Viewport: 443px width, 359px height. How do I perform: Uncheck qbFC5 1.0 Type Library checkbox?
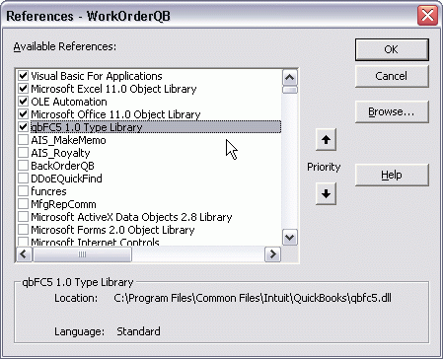23,127
